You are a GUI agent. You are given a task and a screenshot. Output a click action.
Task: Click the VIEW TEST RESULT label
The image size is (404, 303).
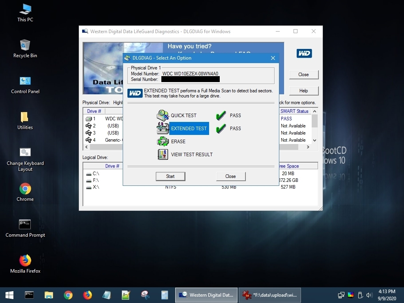[x=192, y=155]
